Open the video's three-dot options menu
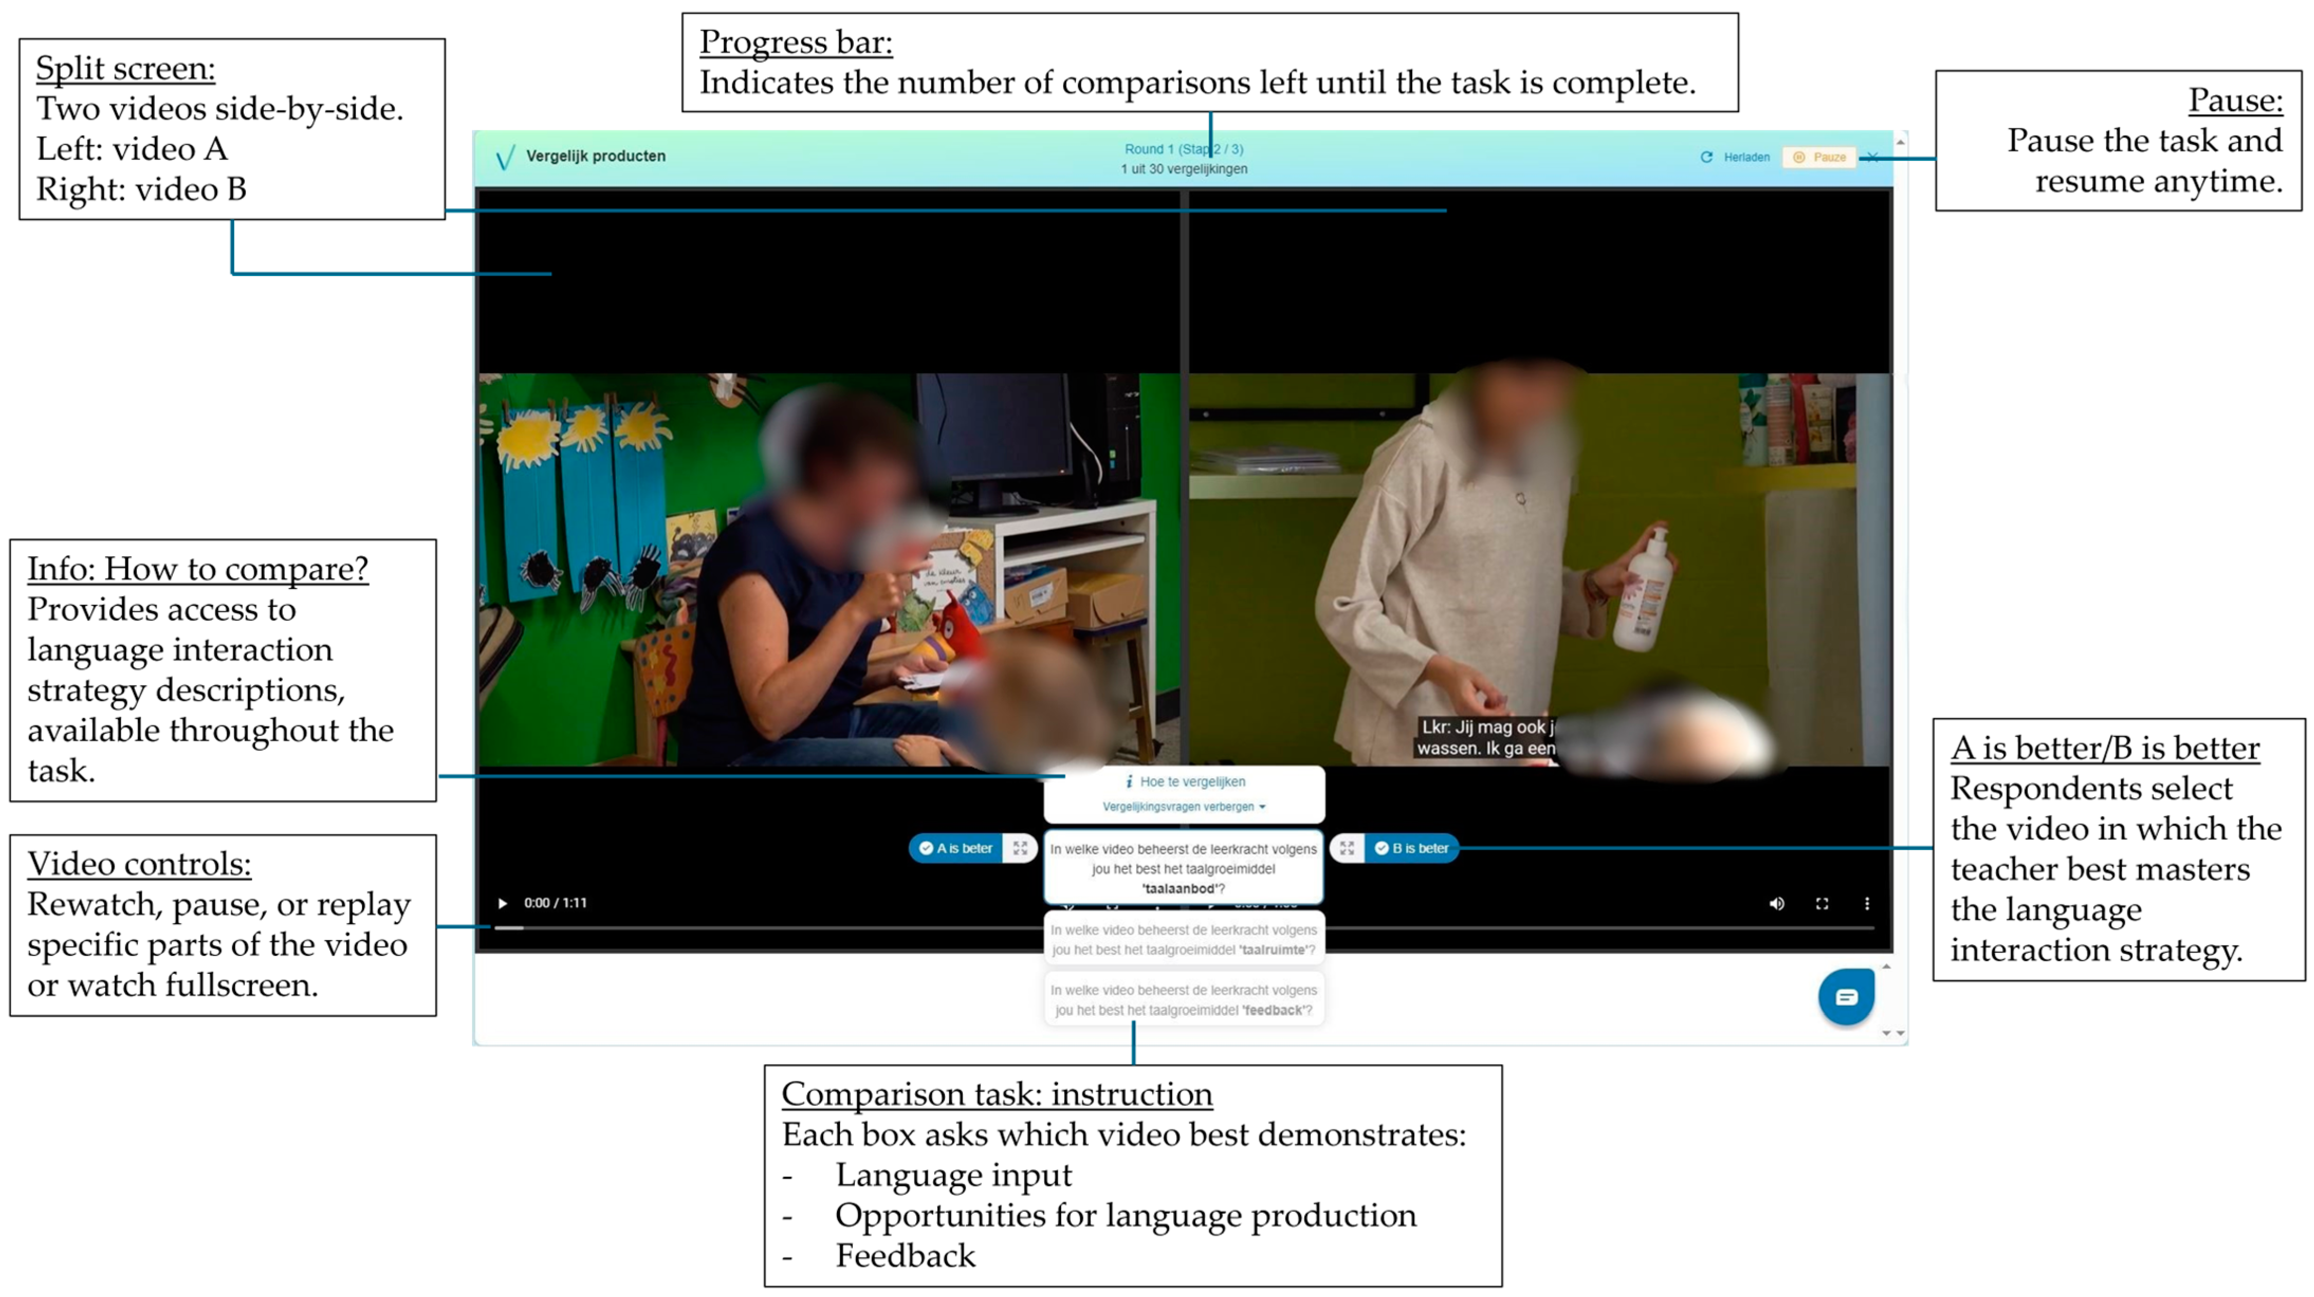Image resolution: width=2314 pixels, height=1297 pixels. coord(1867,904)
